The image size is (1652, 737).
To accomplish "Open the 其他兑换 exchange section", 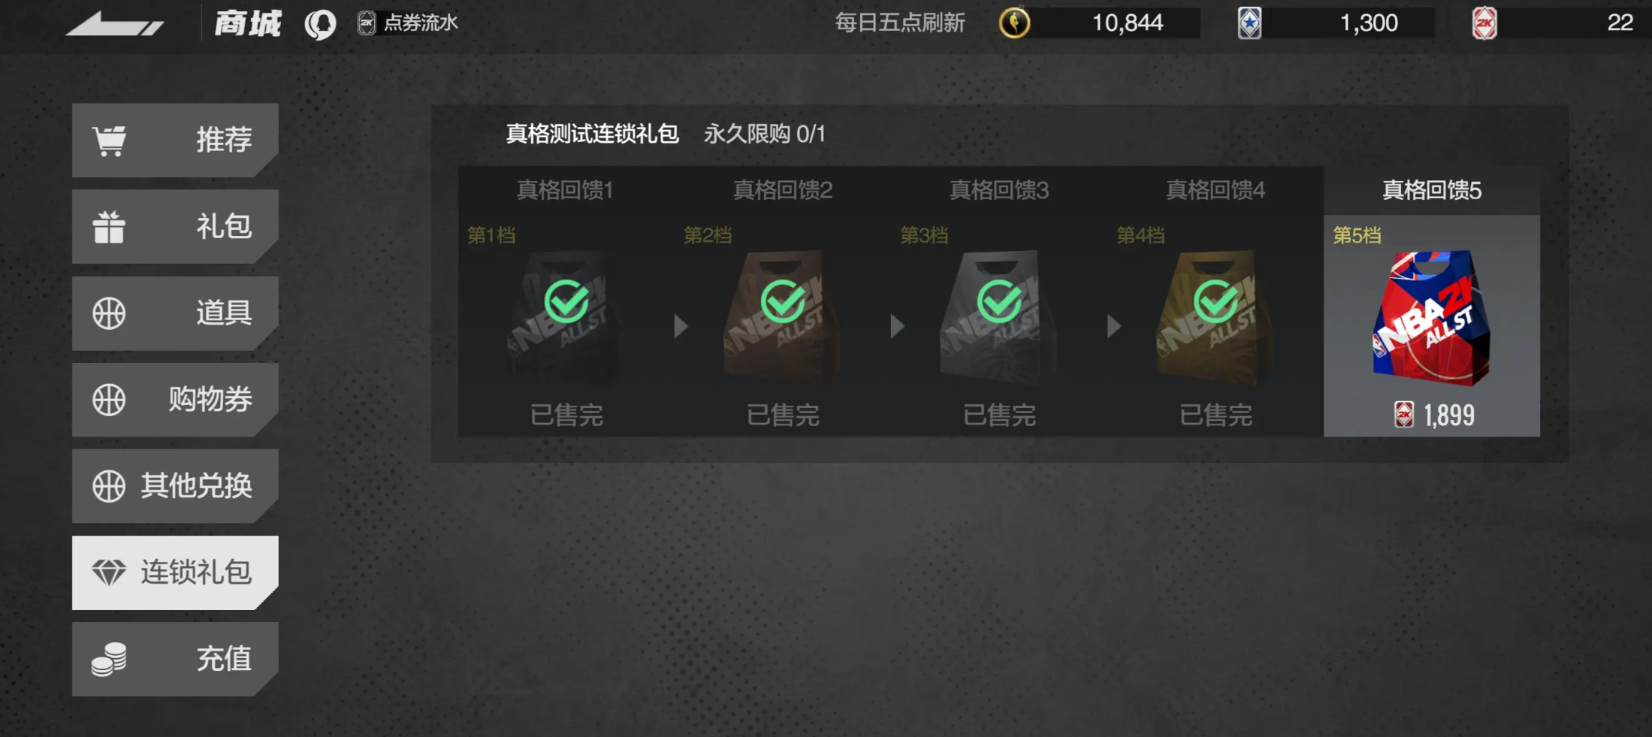I will [x=175, y=486].
